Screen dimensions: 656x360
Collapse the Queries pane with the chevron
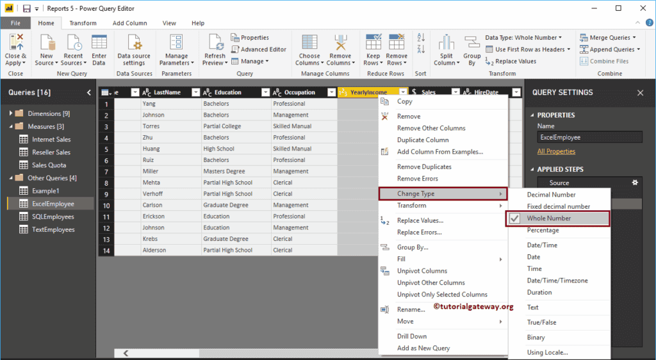88,92
